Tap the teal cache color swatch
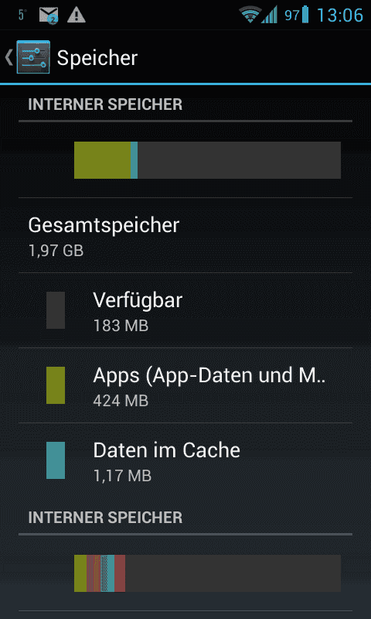The image size is (371, 619). [x=56, y=460]
